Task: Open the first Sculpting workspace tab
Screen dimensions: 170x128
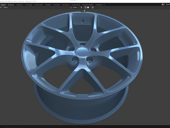Action: coord(19,5)
